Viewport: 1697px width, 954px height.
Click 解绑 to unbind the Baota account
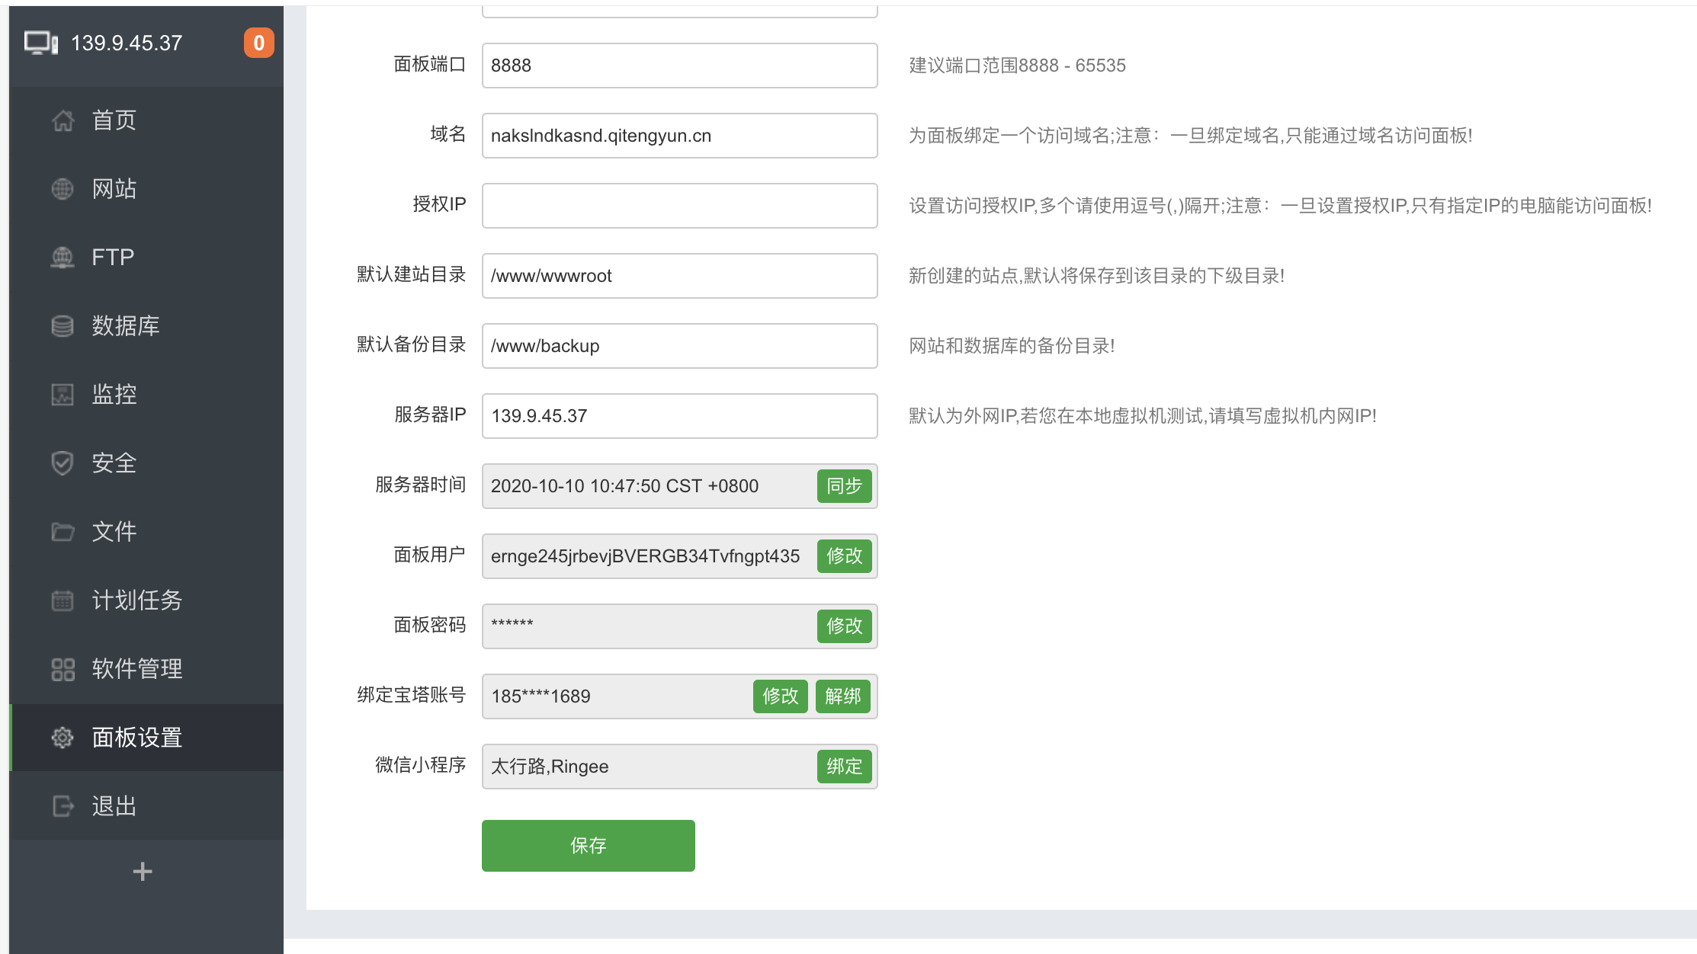pos(842,696)
